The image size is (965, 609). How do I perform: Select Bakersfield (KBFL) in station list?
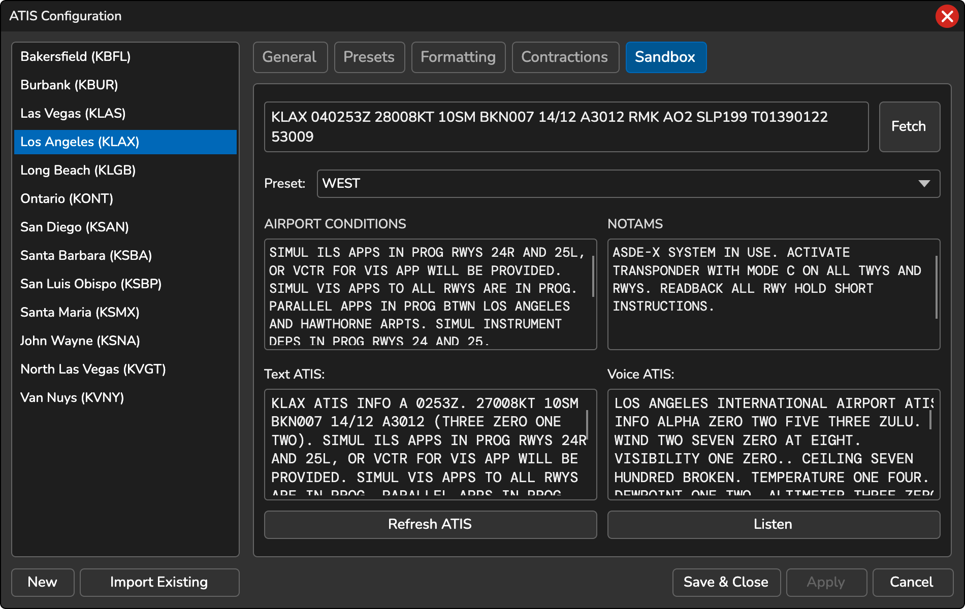(x=76, y=56)
